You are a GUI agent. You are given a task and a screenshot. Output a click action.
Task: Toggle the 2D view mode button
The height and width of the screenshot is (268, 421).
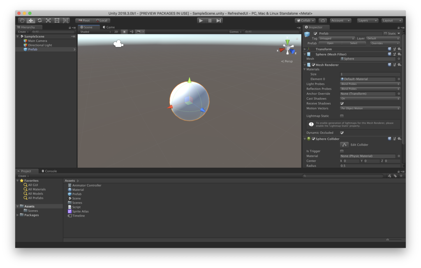click(x=116, y=32)
